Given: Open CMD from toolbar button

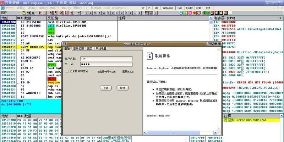Looking at the screenshot, I should [198, 8].
